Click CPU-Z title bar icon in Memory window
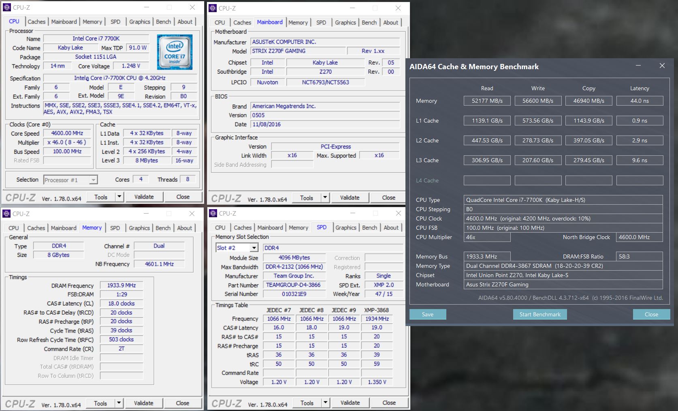Image resolution: width=678 pixels, height=411 pixels. pyautogui.click(x=6, y=214)
